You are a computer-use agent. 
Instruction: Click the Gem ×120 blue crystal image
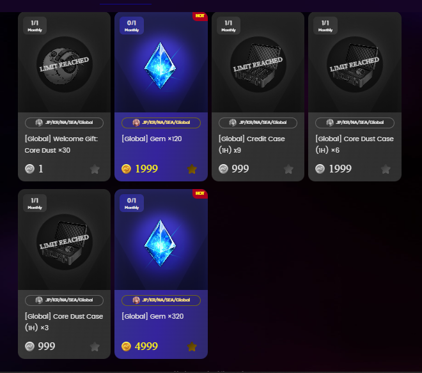(x=160, y=65)
